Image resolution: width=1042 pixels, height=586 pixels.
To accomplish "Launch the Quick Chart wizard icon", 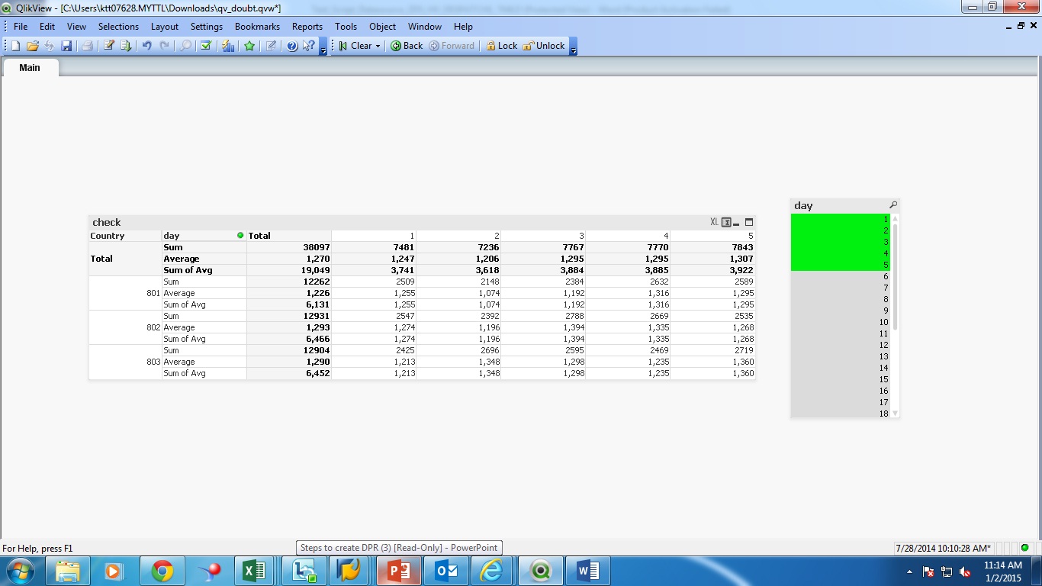I will [x=228, y=46].
